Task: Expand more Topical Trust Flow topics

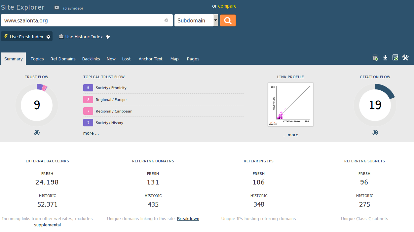Action: [91, 133]
